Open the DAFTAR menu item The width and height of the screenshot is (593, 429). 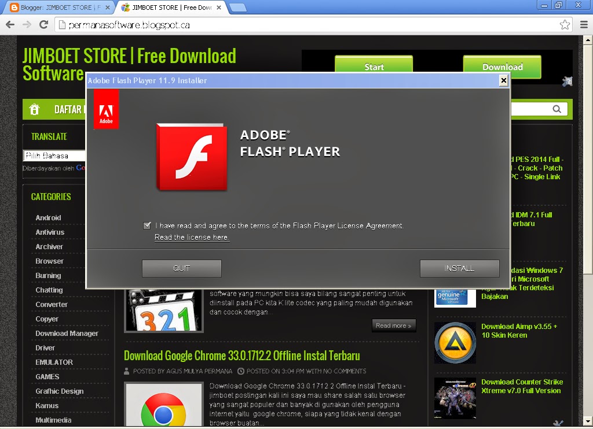69,109
